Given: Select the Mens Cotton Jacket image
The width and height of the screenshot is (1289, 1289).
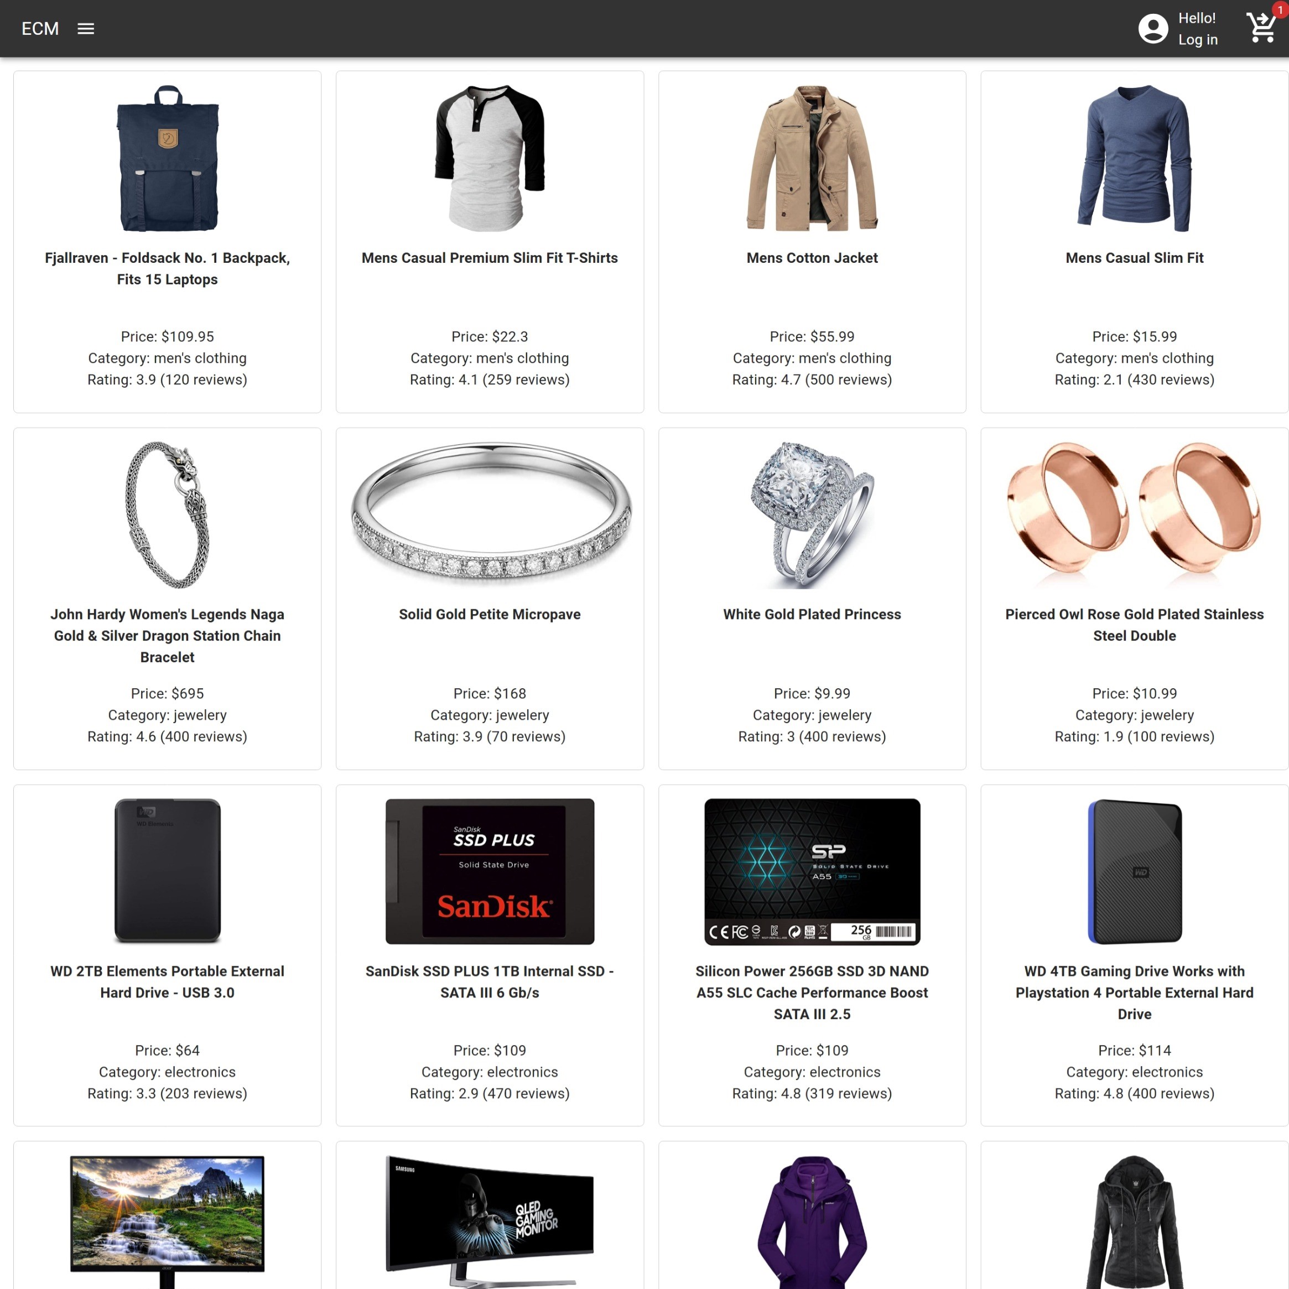Looking at the screenshot, I should 812,158.
